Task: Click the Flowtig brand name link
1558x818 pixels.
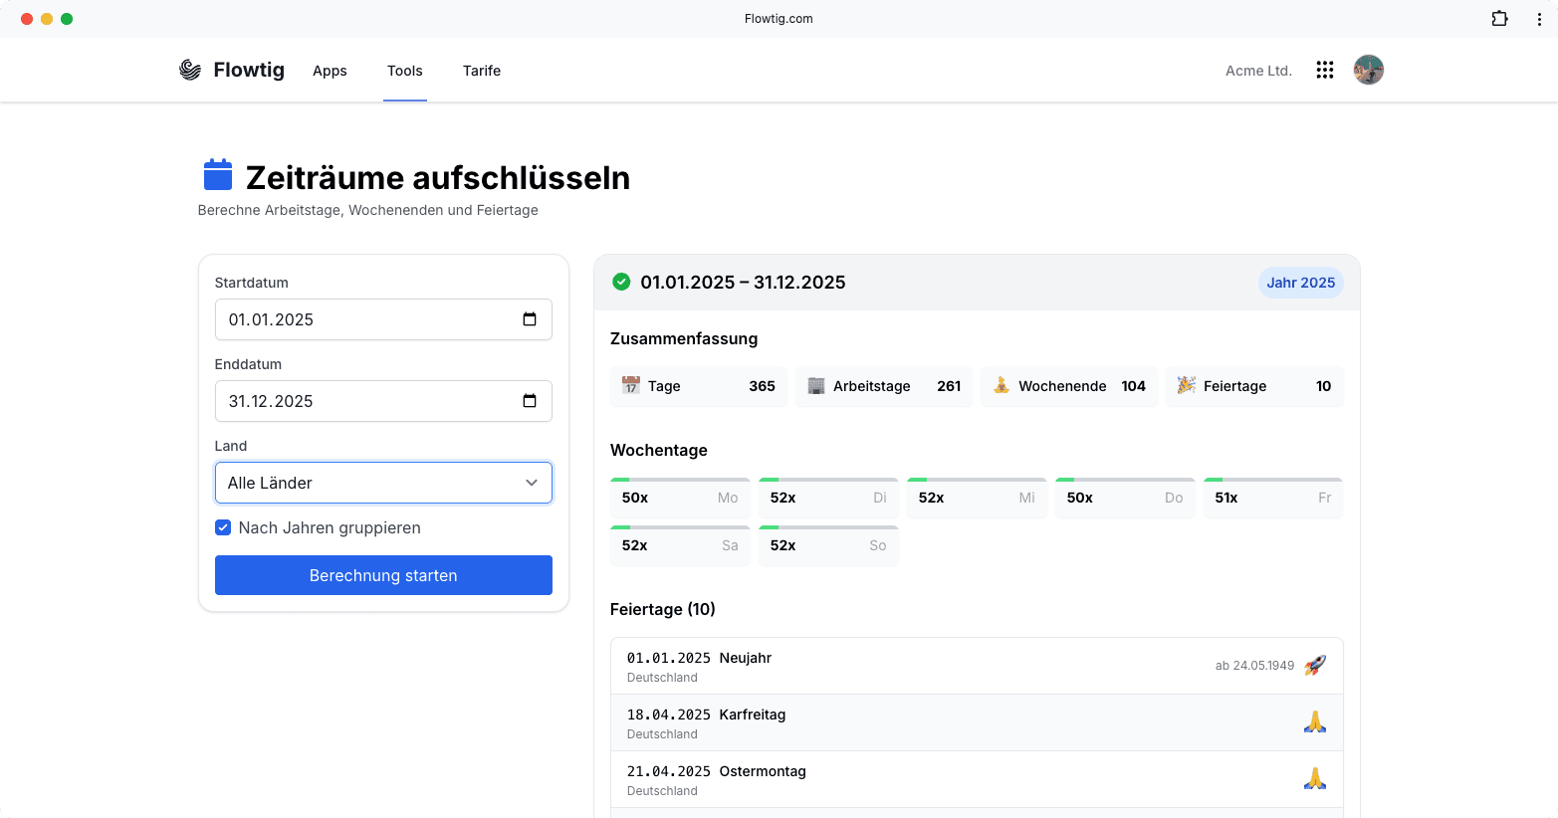Action: click(249, 70)
